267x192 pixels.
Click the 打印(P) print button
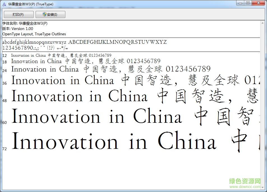click(19, 15)
